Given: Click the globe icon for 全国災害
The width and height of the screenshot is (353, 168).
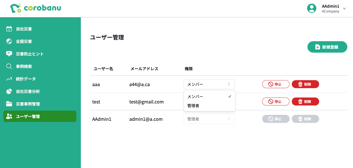Looking at the screenshot, I should [x=9, y=41].
